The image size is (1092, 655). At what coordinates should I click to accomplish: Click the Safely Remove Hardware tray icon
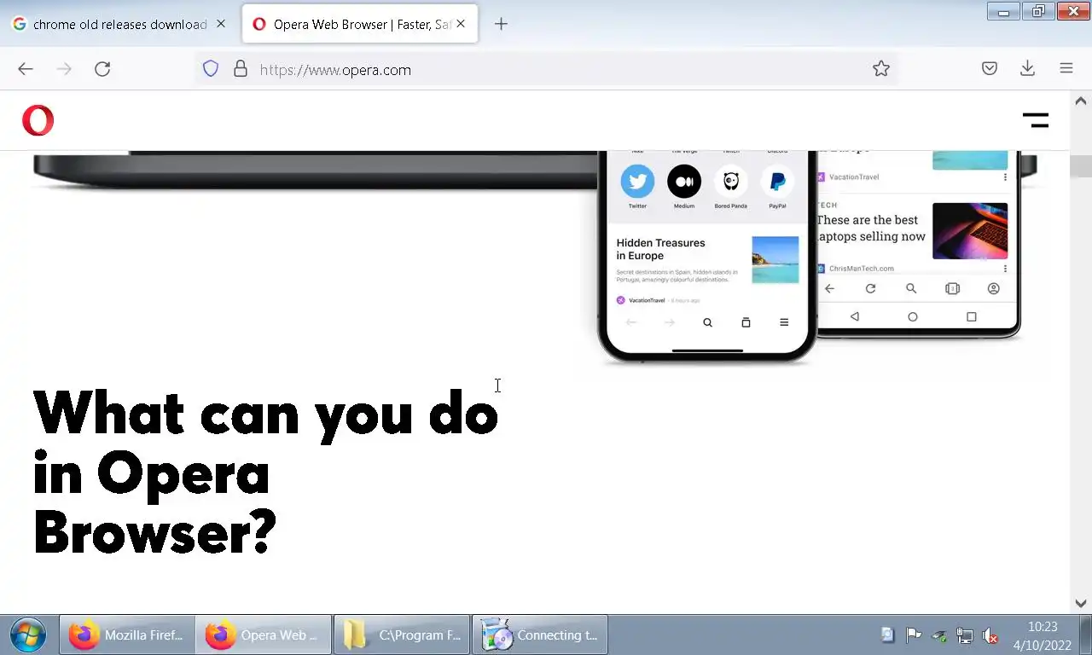tap(939, 635)
